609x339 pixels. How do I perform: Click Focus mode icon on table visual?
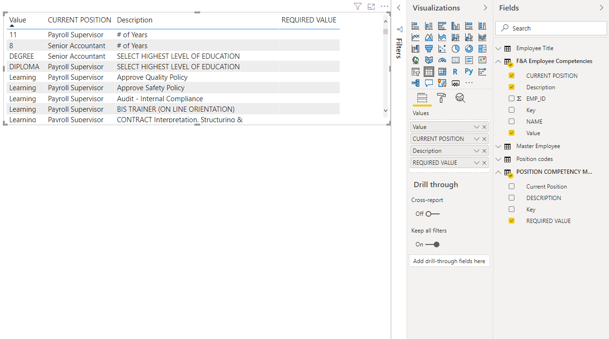371,6
